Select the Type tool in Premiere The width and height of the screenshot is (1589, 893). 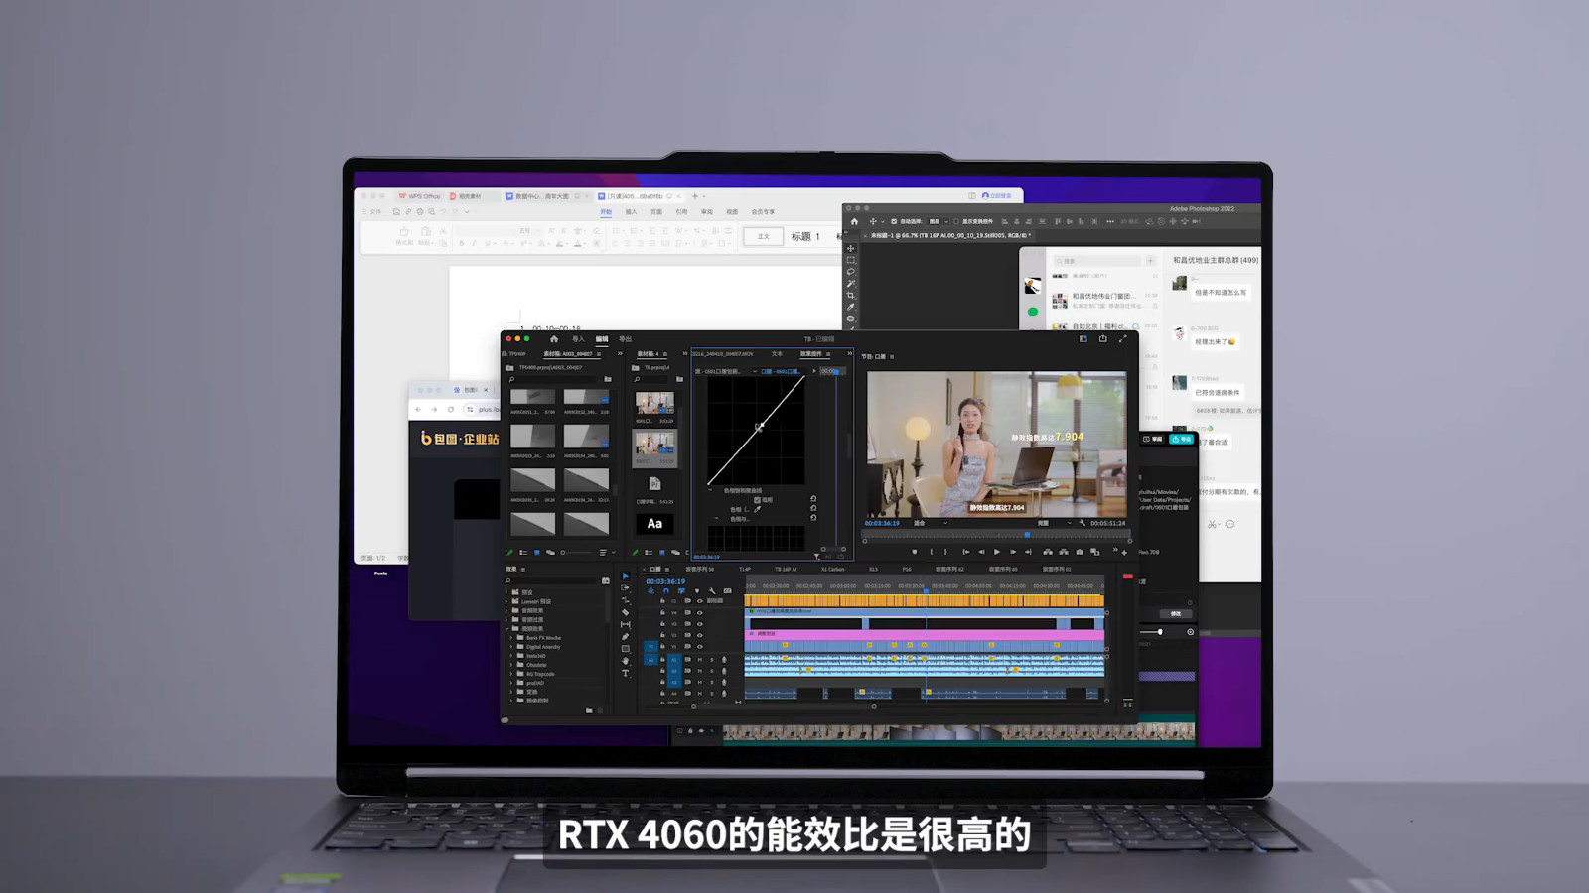tap(625, 673)
